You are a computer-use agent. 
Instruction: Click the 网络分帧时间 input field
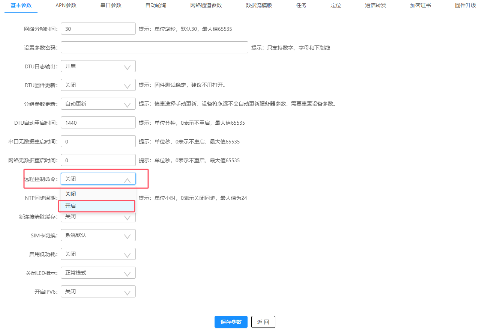(98, 29)
